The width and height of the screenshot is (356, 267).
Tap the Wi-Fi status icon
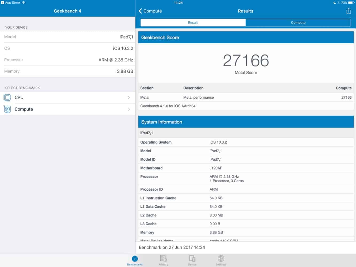[24, 3]
